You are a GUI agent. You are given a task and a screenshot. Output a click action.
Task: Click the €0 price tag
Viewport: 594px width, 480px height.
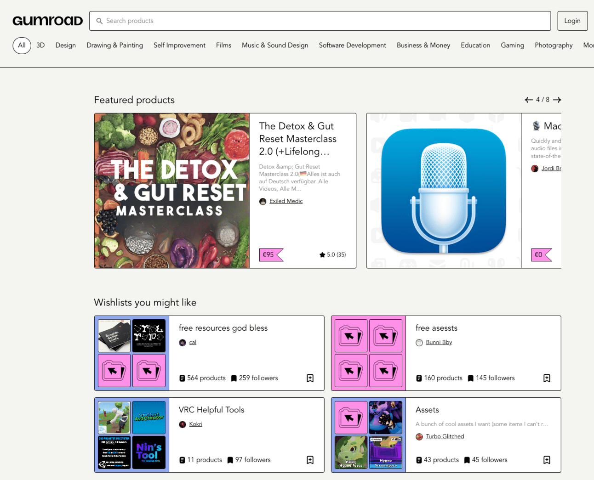click(x=542, y=255)
